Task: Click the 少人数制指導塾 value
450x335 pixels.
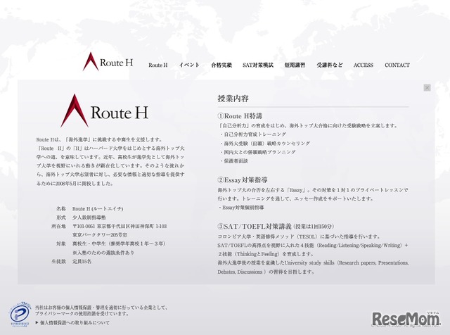Action: pyautogui.click(x=89, y=217)
